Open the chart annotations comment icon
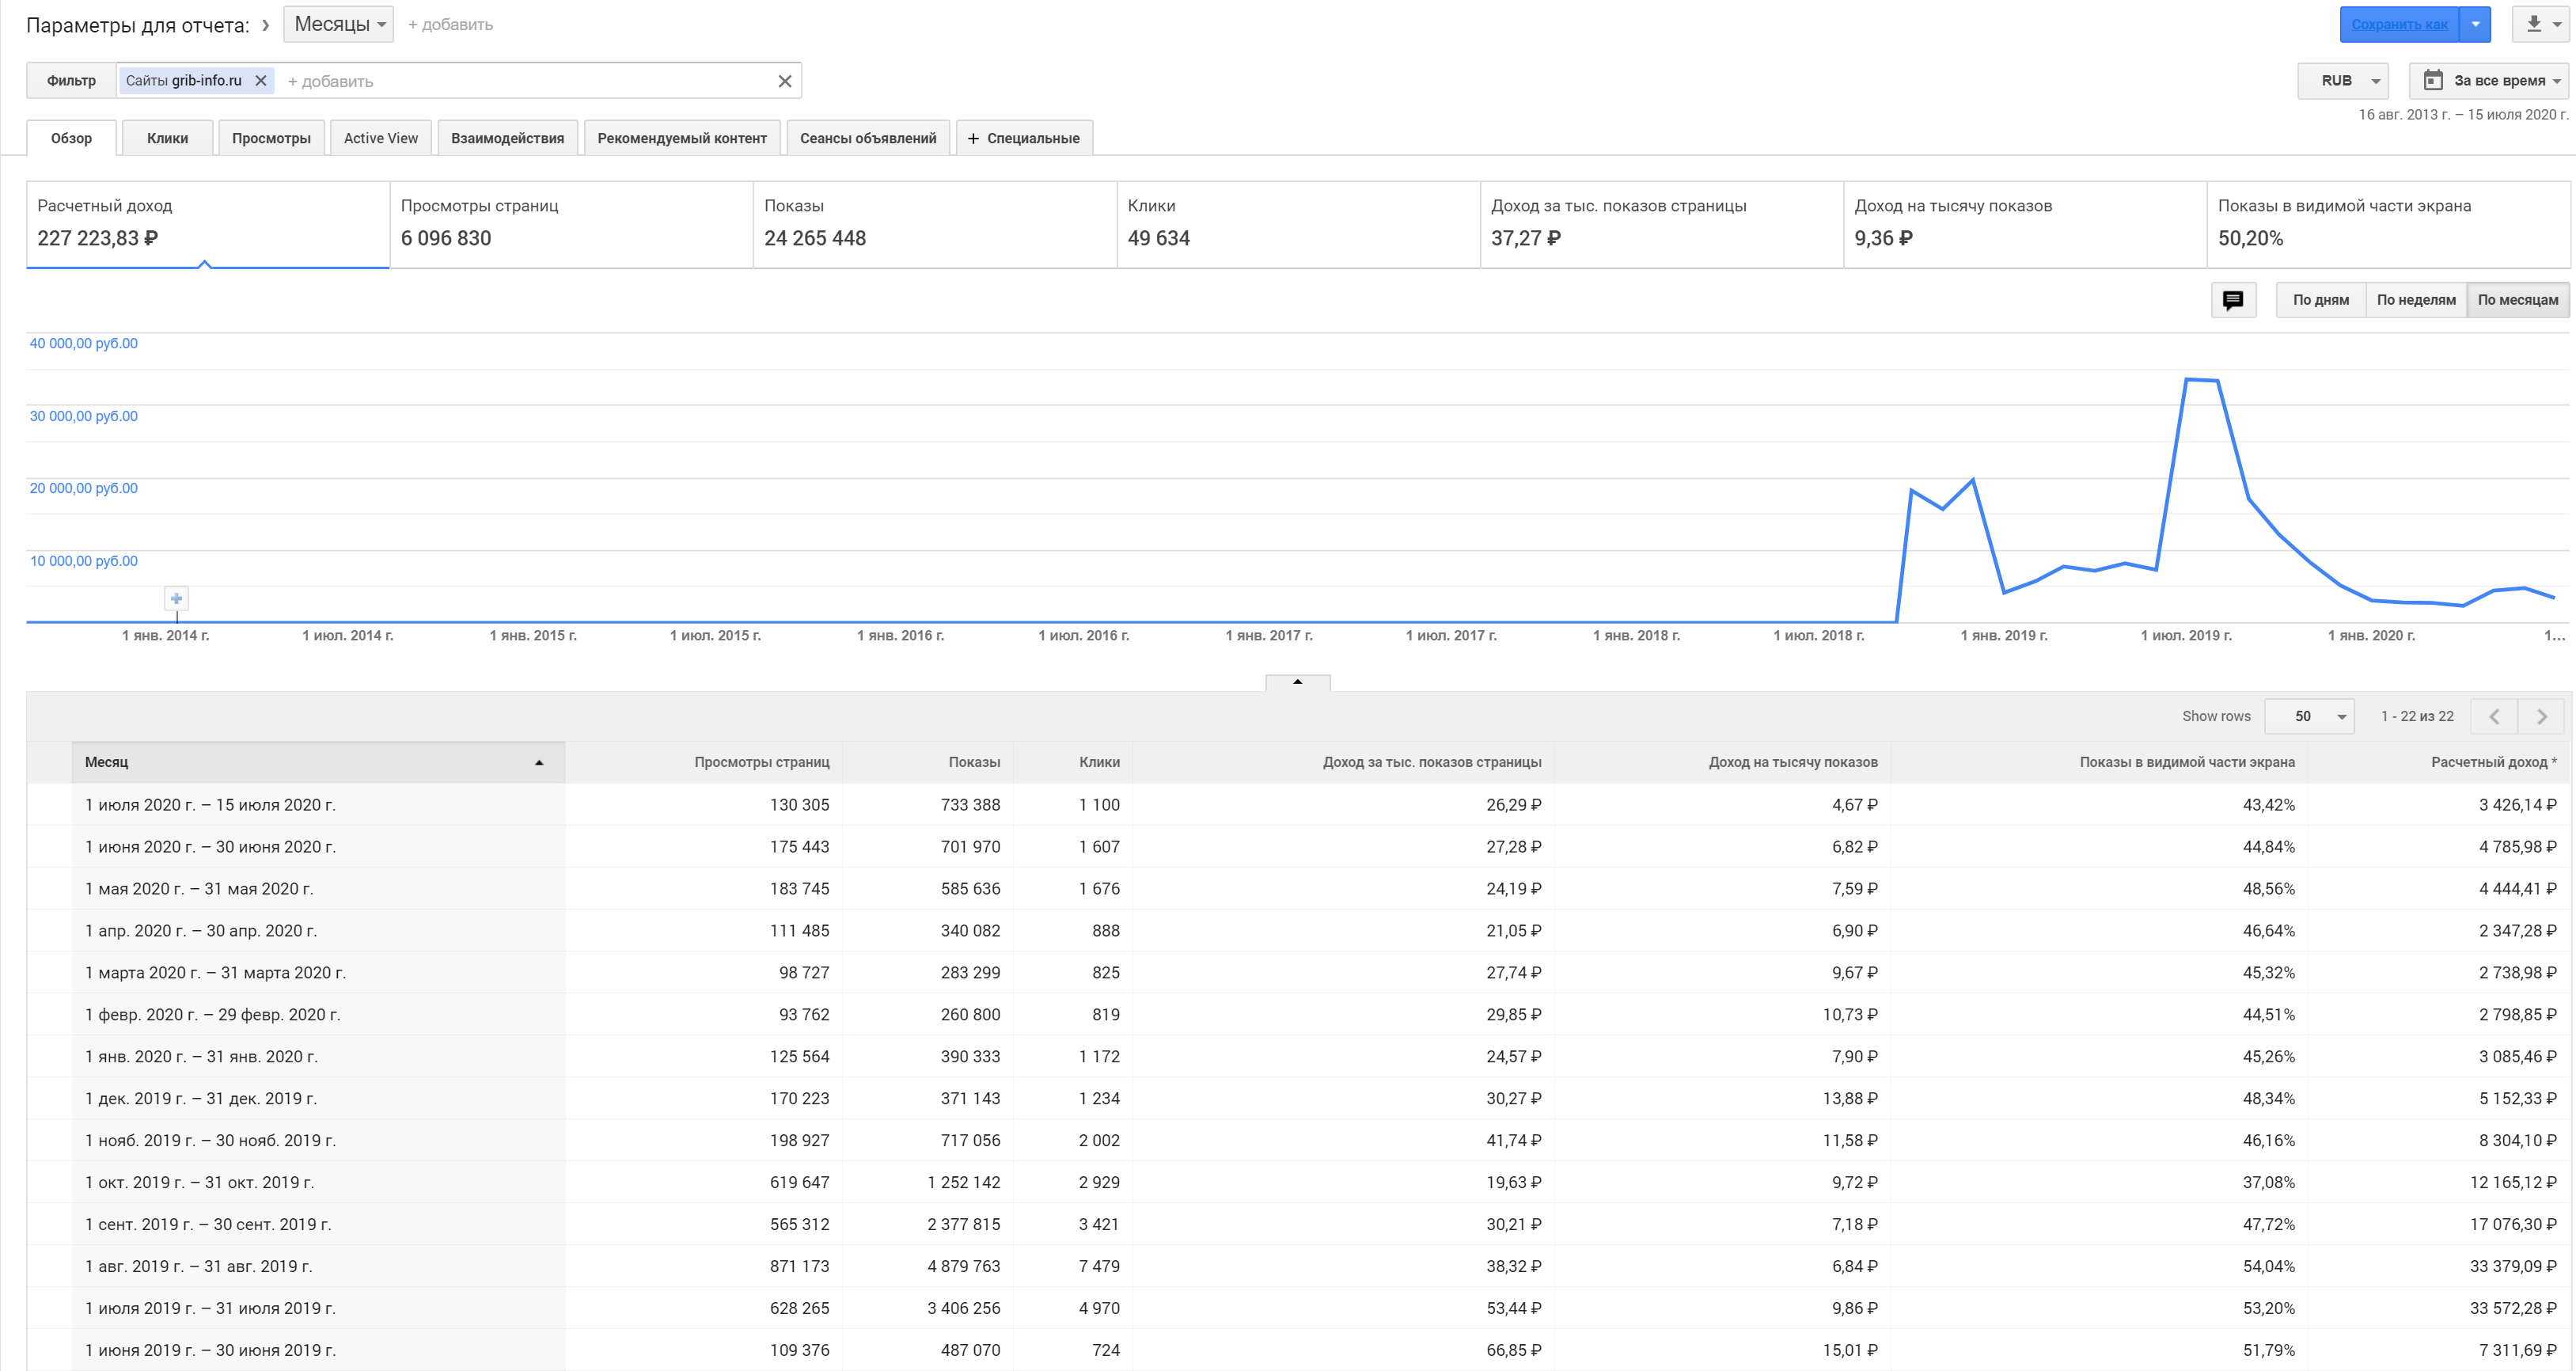The width and height of the screenshot is (2576, 1371). pos(2232,300)
